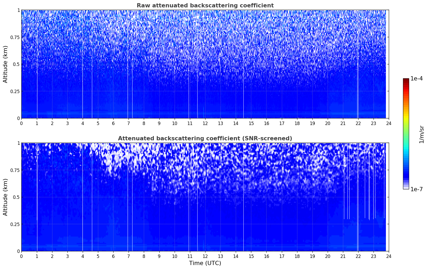The image size is (427, 269).
Task: Click the '0.75' altitude tick of the bottom plot
Action: [x=15, y=170]
